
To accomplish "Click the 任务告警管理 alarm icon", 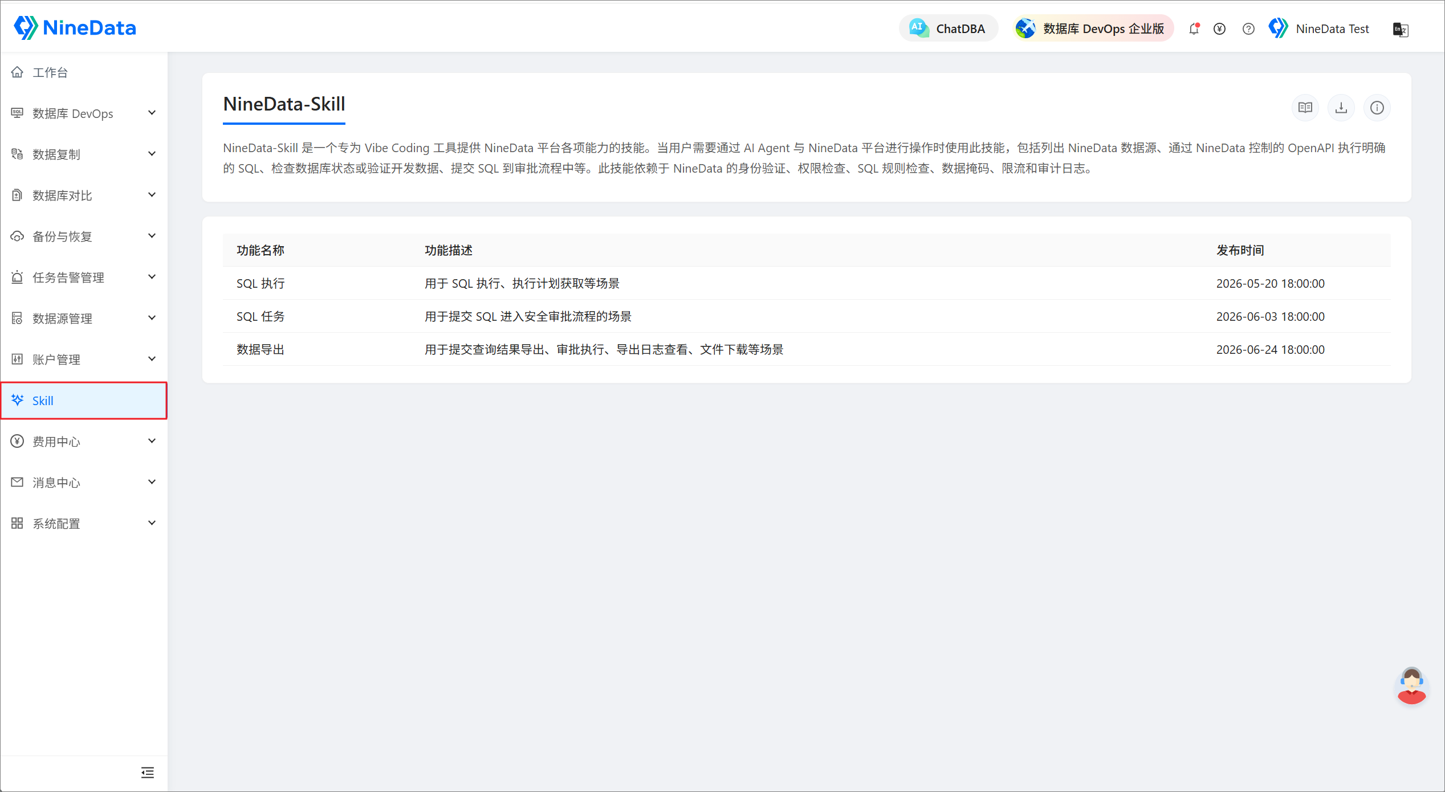I will pos(17,277).
